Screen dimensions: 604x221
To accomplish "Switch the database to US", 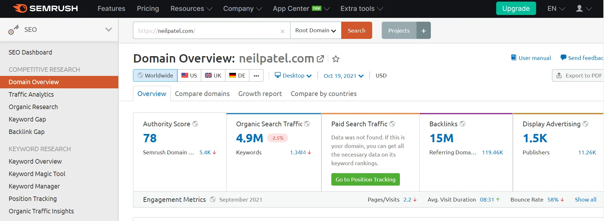I will coord(189,76).
